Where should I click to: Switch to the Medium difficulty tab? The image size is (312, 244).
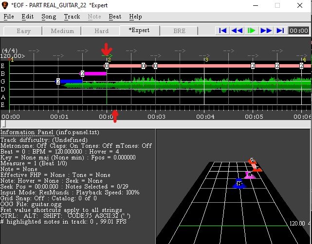[62, 31]
